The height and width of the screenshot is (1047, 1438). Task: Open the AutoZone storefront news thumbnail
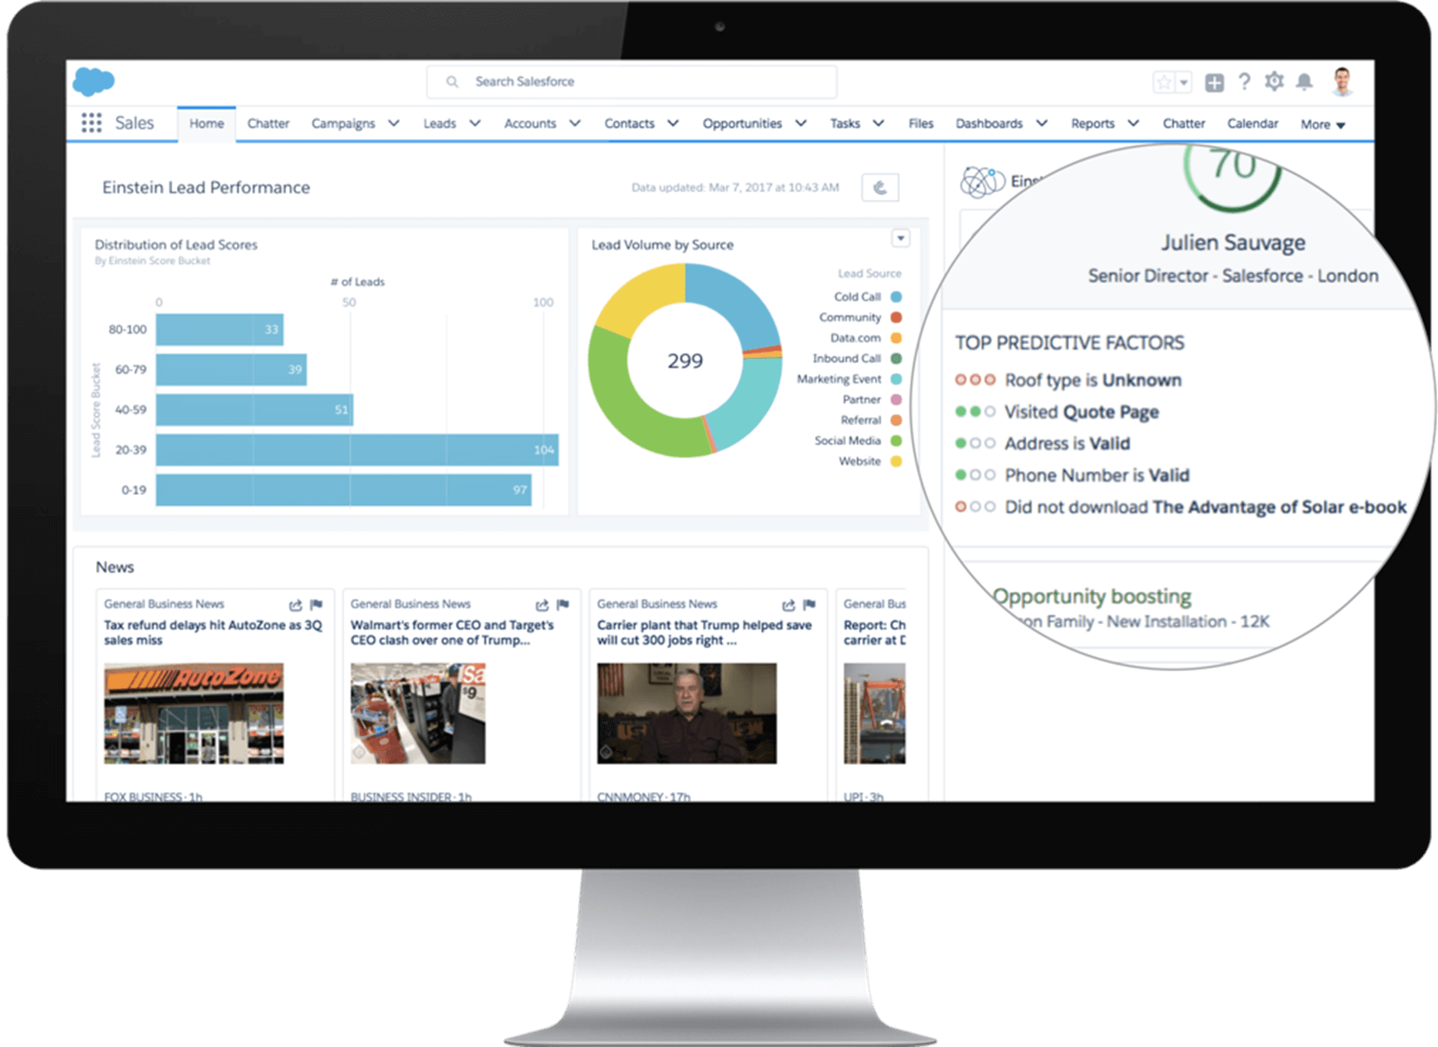pos(194,714)
